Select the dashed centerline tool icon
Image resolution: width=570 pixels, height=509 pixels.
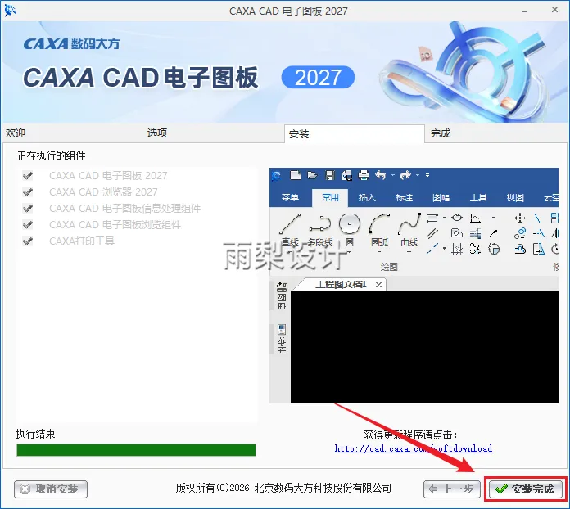432,250
